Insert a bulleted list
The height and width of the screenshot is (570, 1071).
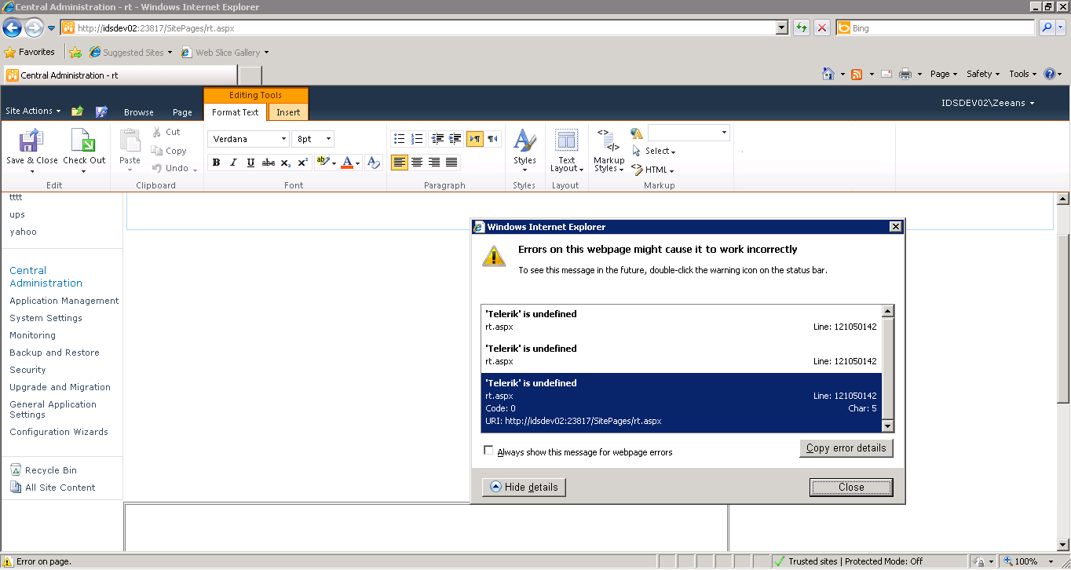(400, 139)
